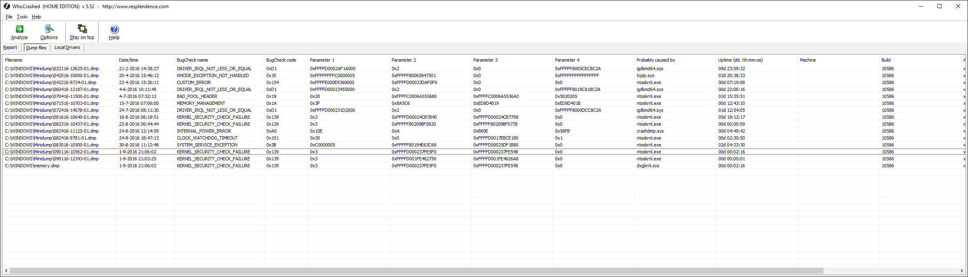Open the Tools menu
This screenshot has width=968, height=277.
pyautogui.click(x=22, y=17)
